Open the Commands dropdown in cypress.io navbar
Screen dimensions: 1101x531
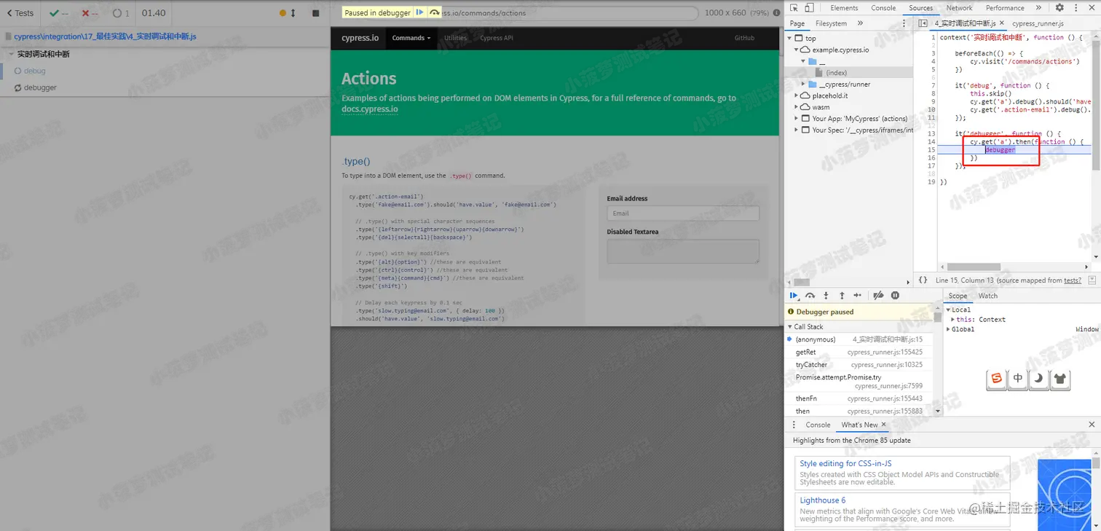[x=411, y=38]
